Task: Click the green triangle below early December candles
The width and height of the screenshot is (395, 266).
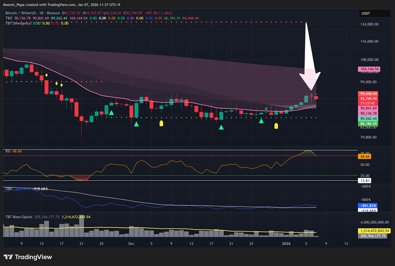Action: coord(136,123)
